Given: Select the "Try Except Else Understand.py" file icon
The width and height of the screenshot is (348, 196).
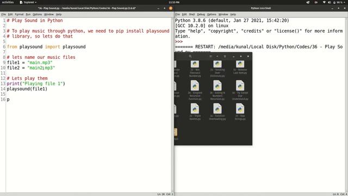Looking at the screenshot, I should (240, 85).
